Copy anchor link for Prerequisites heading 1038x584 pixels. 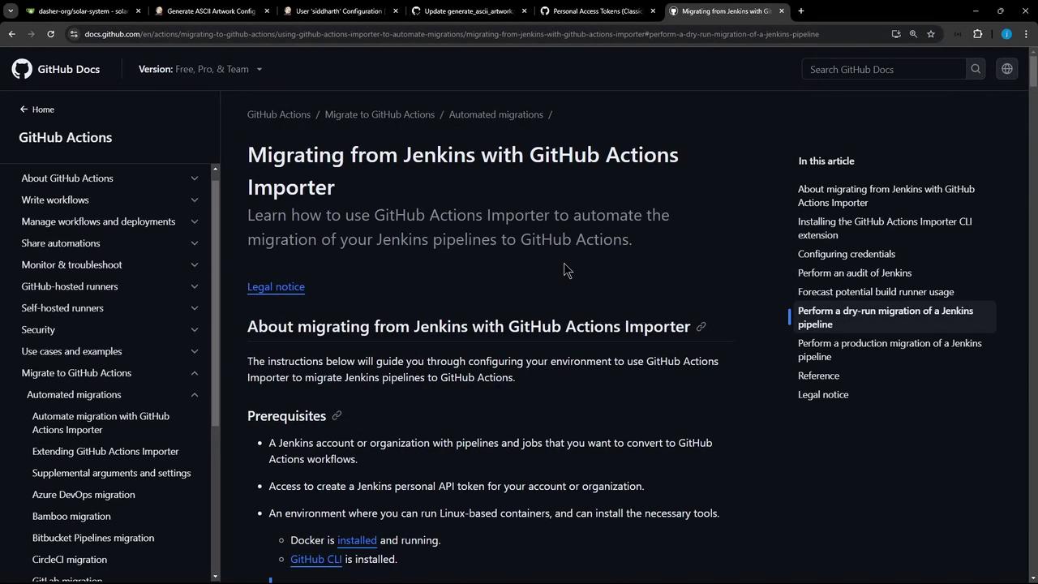point(337,416)
